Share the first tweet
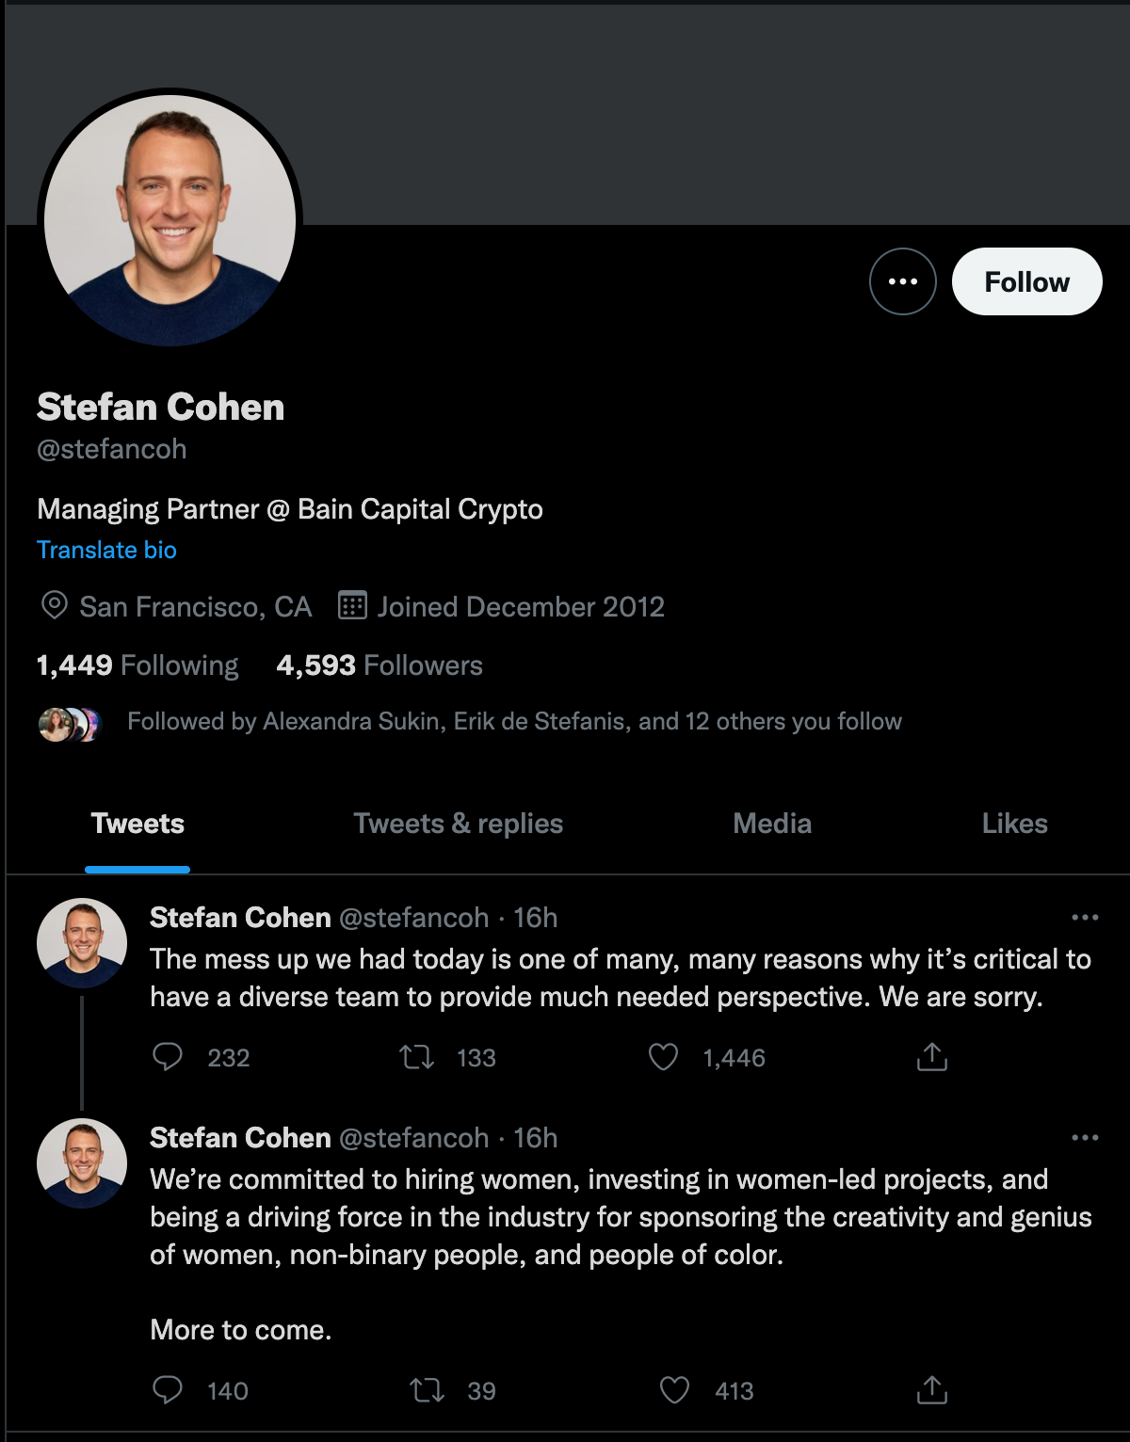Screen dimensions: 1130x1442 coord(931,1057)
